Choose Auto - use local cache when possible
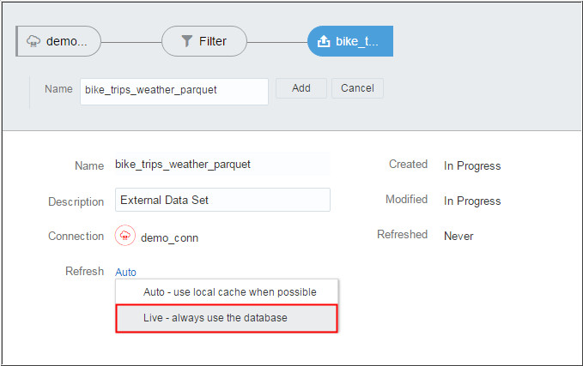 (x=229, y=292)
